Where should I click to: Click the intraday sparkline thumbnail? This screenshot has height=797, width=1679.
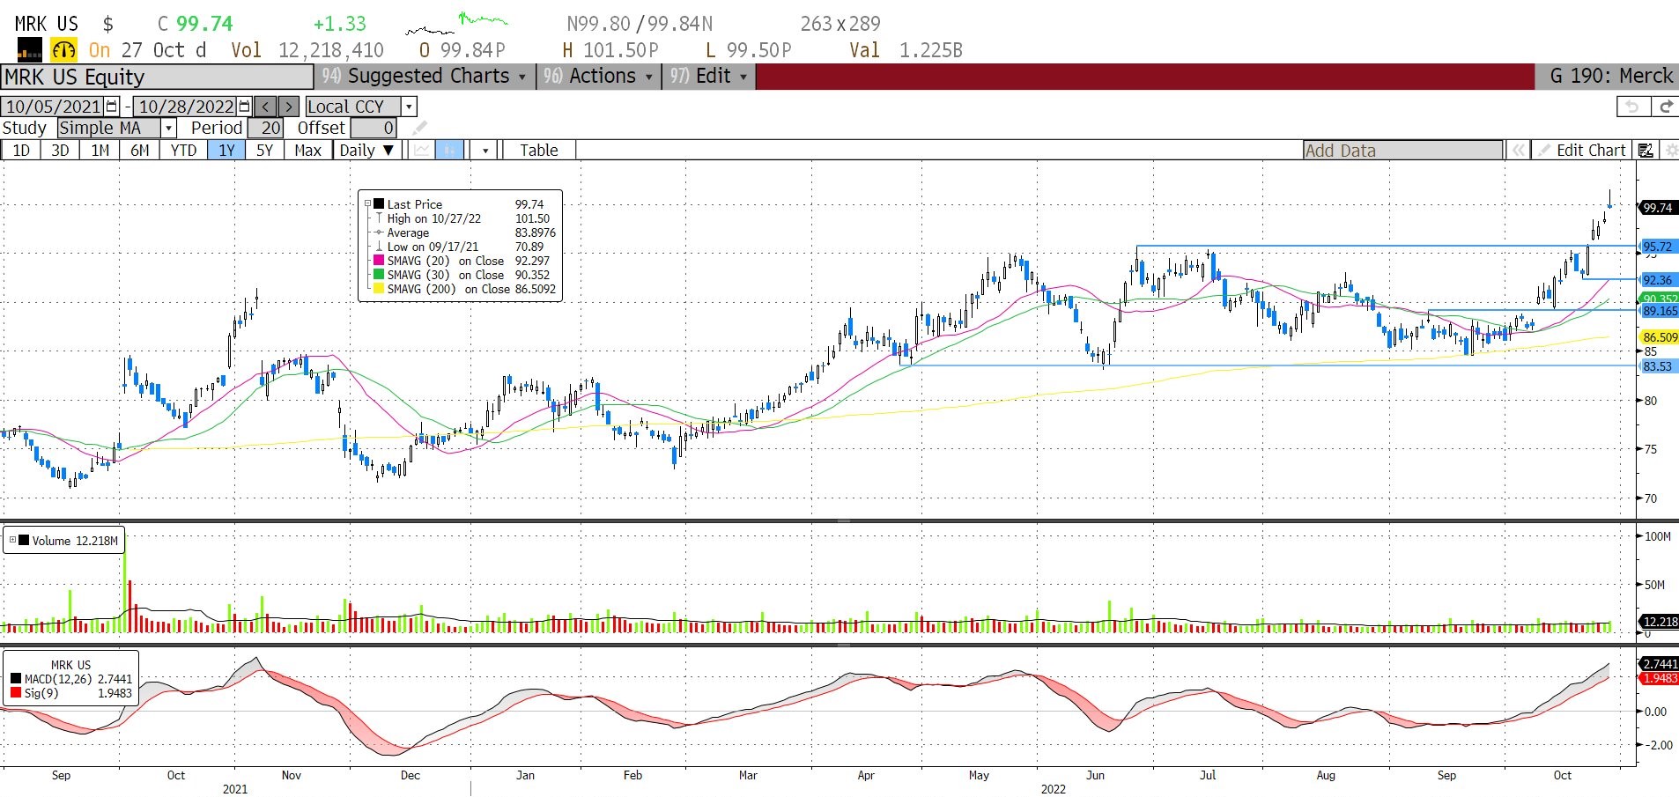click(x=456, y=23)
